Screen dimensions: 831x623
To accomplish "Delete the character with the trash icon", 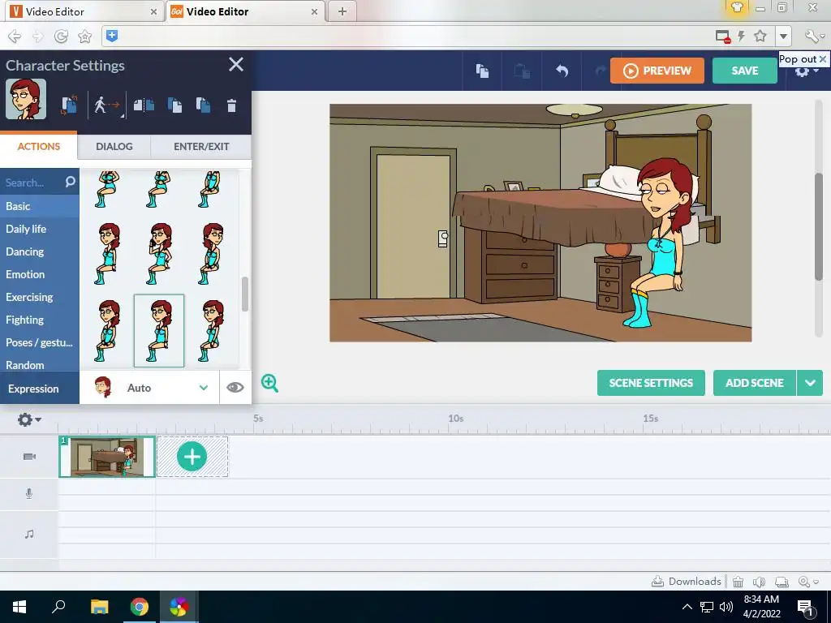I will [x=231, y=105].
